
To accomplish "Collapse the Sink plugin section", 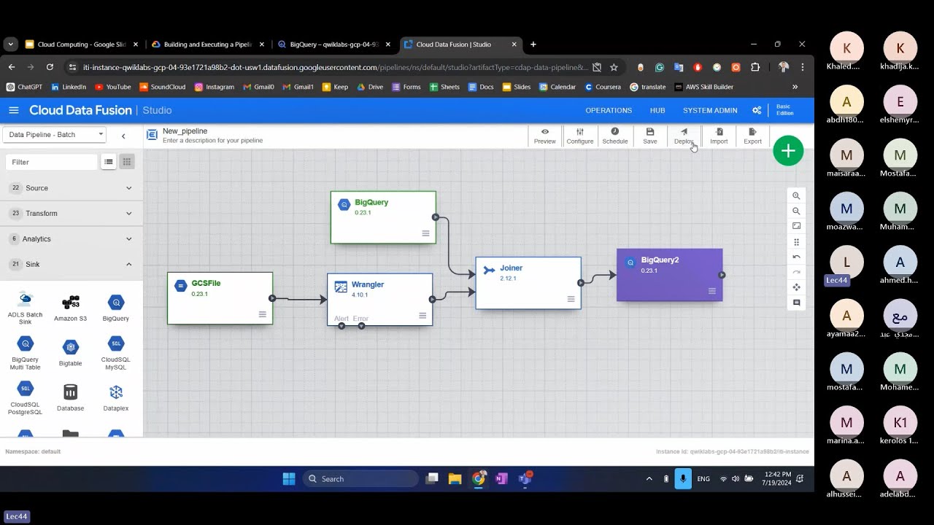I will [x=72, y=265].
